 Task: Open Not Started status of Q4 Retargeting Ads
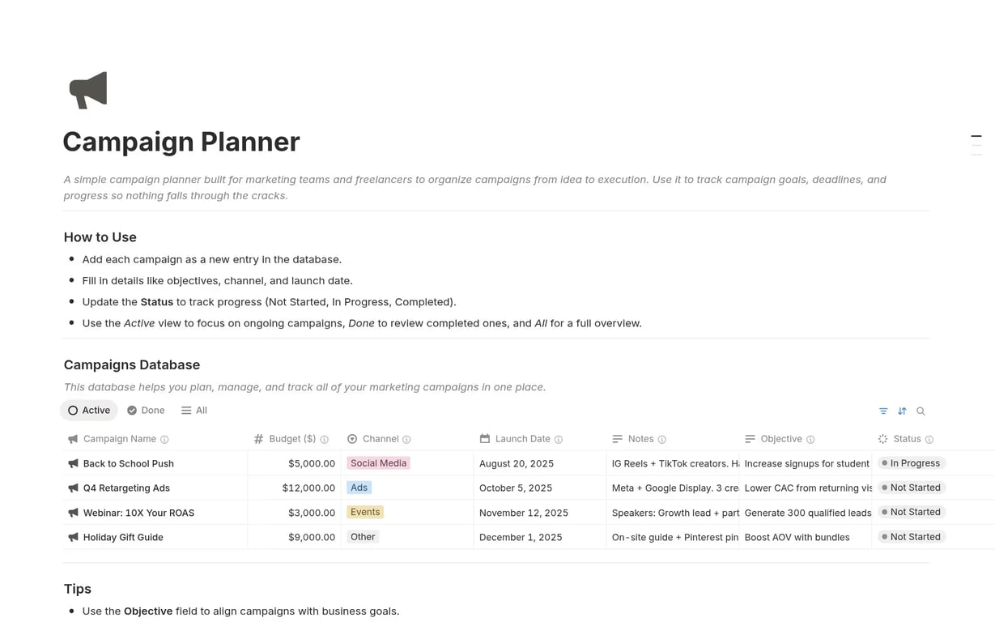[912, 488]
